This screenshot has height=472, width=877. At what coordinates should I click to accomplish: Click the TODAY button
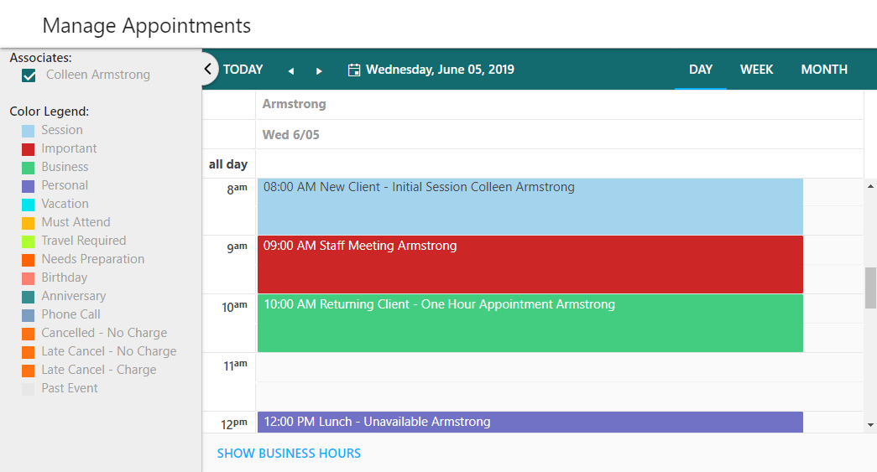pos(243,70)
